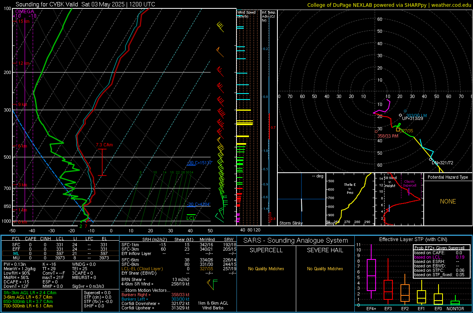Click the sounding title for CYBK
Screen dimensions: 473x313
(x=85, y=4)
